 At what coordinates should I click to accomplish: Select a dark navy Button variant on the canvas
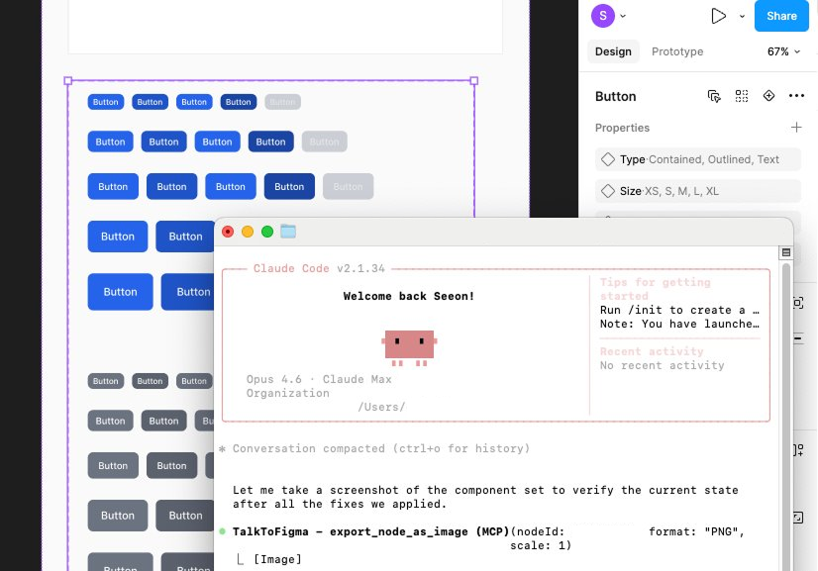pos(289,186)
